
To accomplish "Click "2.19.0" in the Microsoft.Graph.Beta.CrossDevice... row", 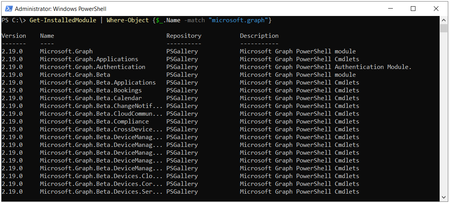I will pyautogui.click(x=12, y=129).
